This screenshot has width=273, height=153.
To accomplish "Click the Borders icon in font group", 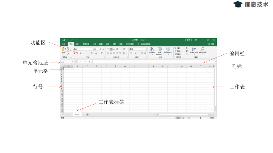I will point(86,53).
